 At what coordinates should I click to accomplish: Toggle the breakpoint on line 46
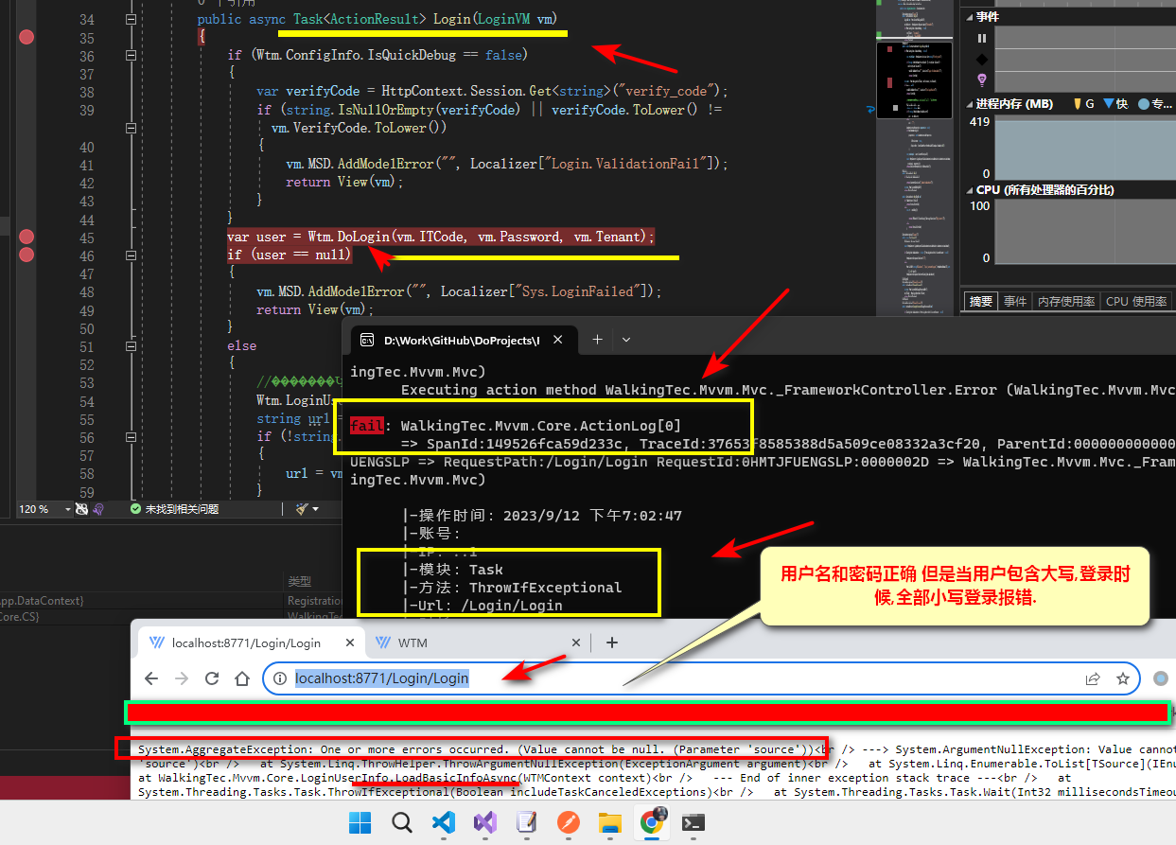(26, 254)
